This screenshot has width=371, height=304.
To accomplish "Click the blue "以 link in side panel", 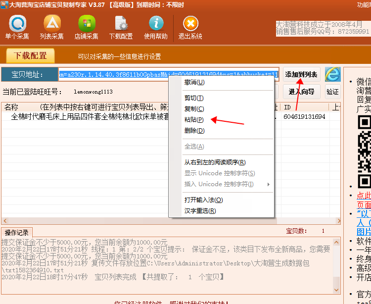I will pyautogui.click(x=364, y=214).
